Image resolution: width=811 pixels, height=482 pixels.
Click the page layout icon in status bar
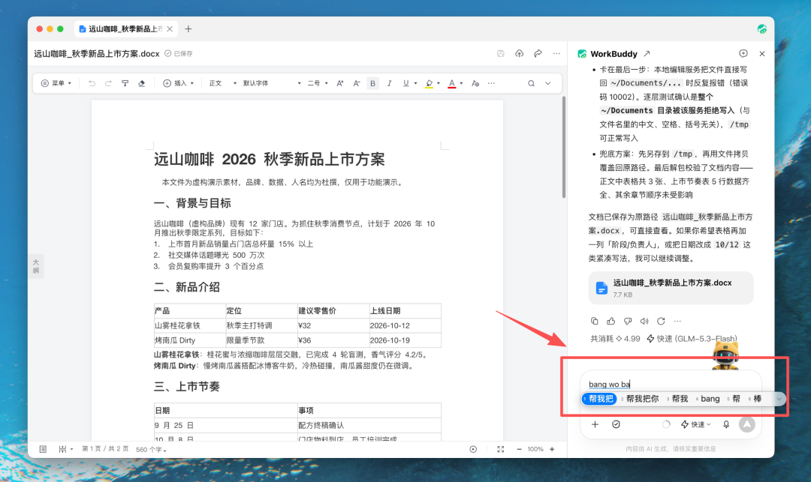tap(43, 450)
